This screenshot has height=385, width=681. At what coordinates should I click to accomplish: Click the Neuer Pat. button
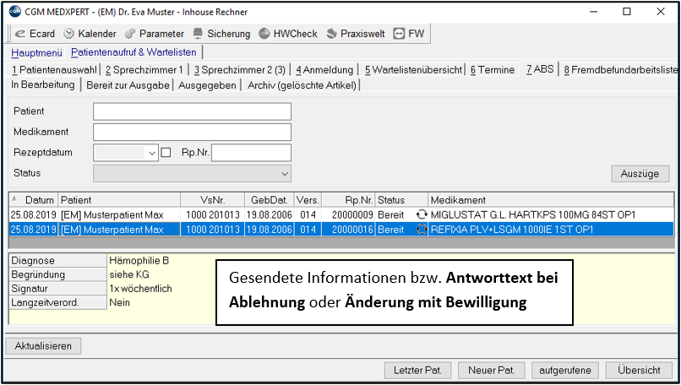[x=491, y=371]
